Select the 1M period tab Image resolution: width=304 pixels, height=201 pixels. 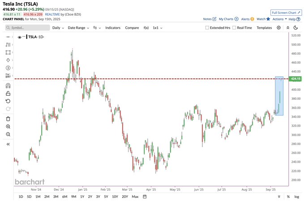[x=38, y=197]
